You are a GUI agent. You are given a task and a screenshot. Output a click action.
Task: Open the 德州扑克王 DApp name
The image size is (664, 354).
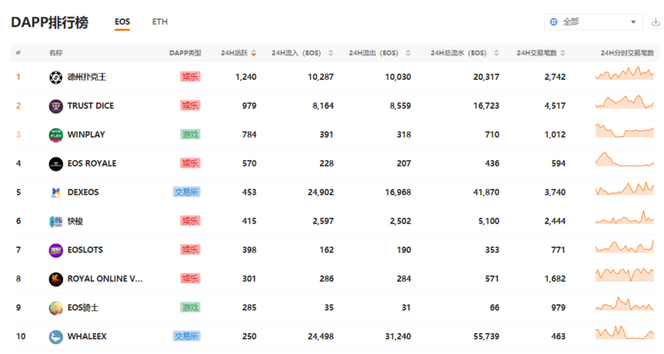tap(87, 77)
